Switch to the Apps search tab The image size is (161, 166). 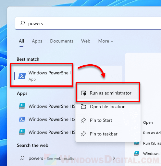coord(37,41)
